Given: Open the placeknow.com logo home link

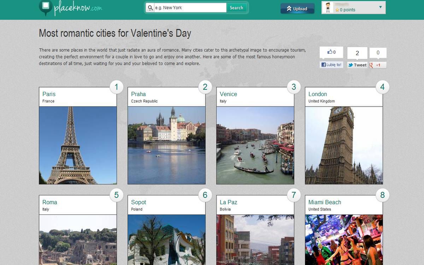Looking at the screenshot, I should (70, 8).
